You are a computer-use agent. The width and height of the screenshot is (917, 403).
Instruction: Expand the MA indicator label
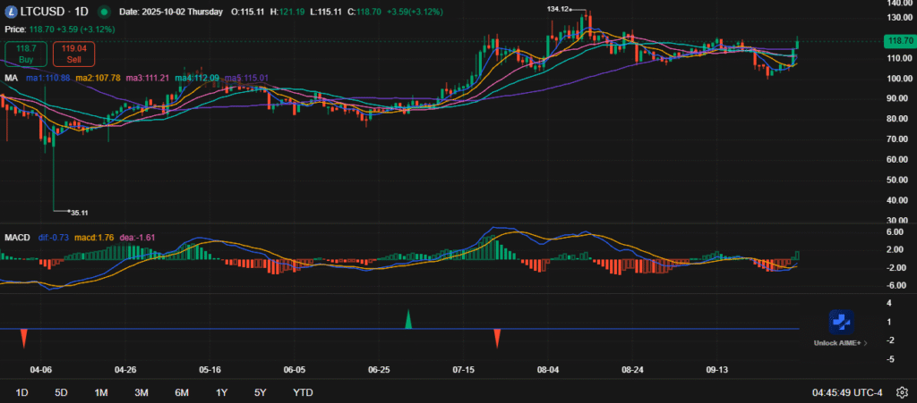(11, 79)
